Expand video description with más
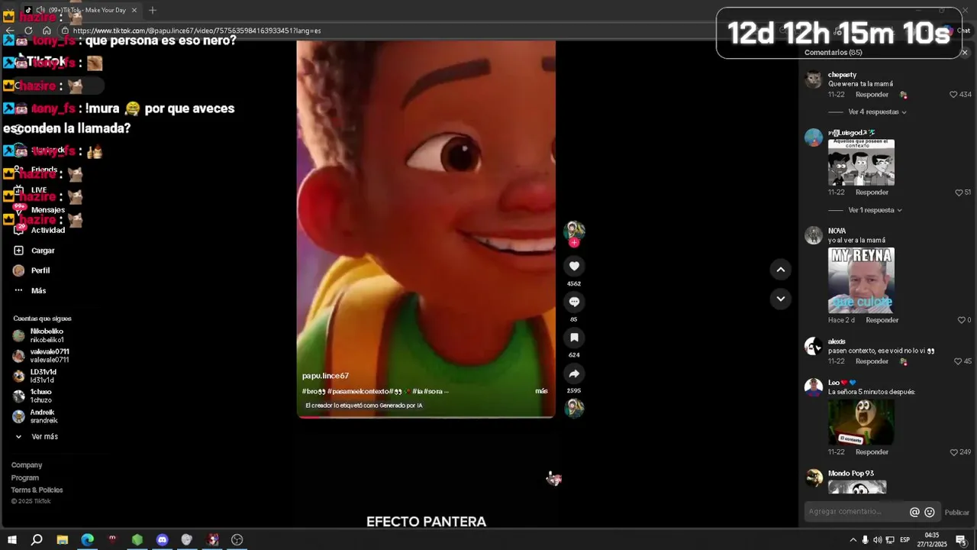The image size is (977, 550). tap(541, 391)
